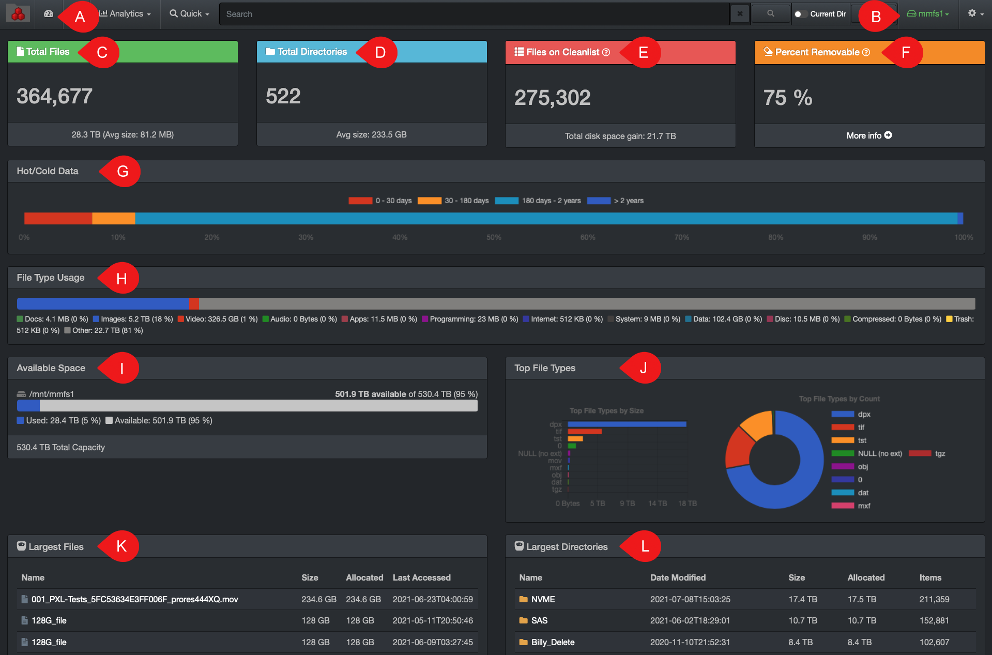The height and width of the screenshot is (655, 992).
Task: Click the 180 days - 2 years color swatch
Action: [x=506, y=201]
